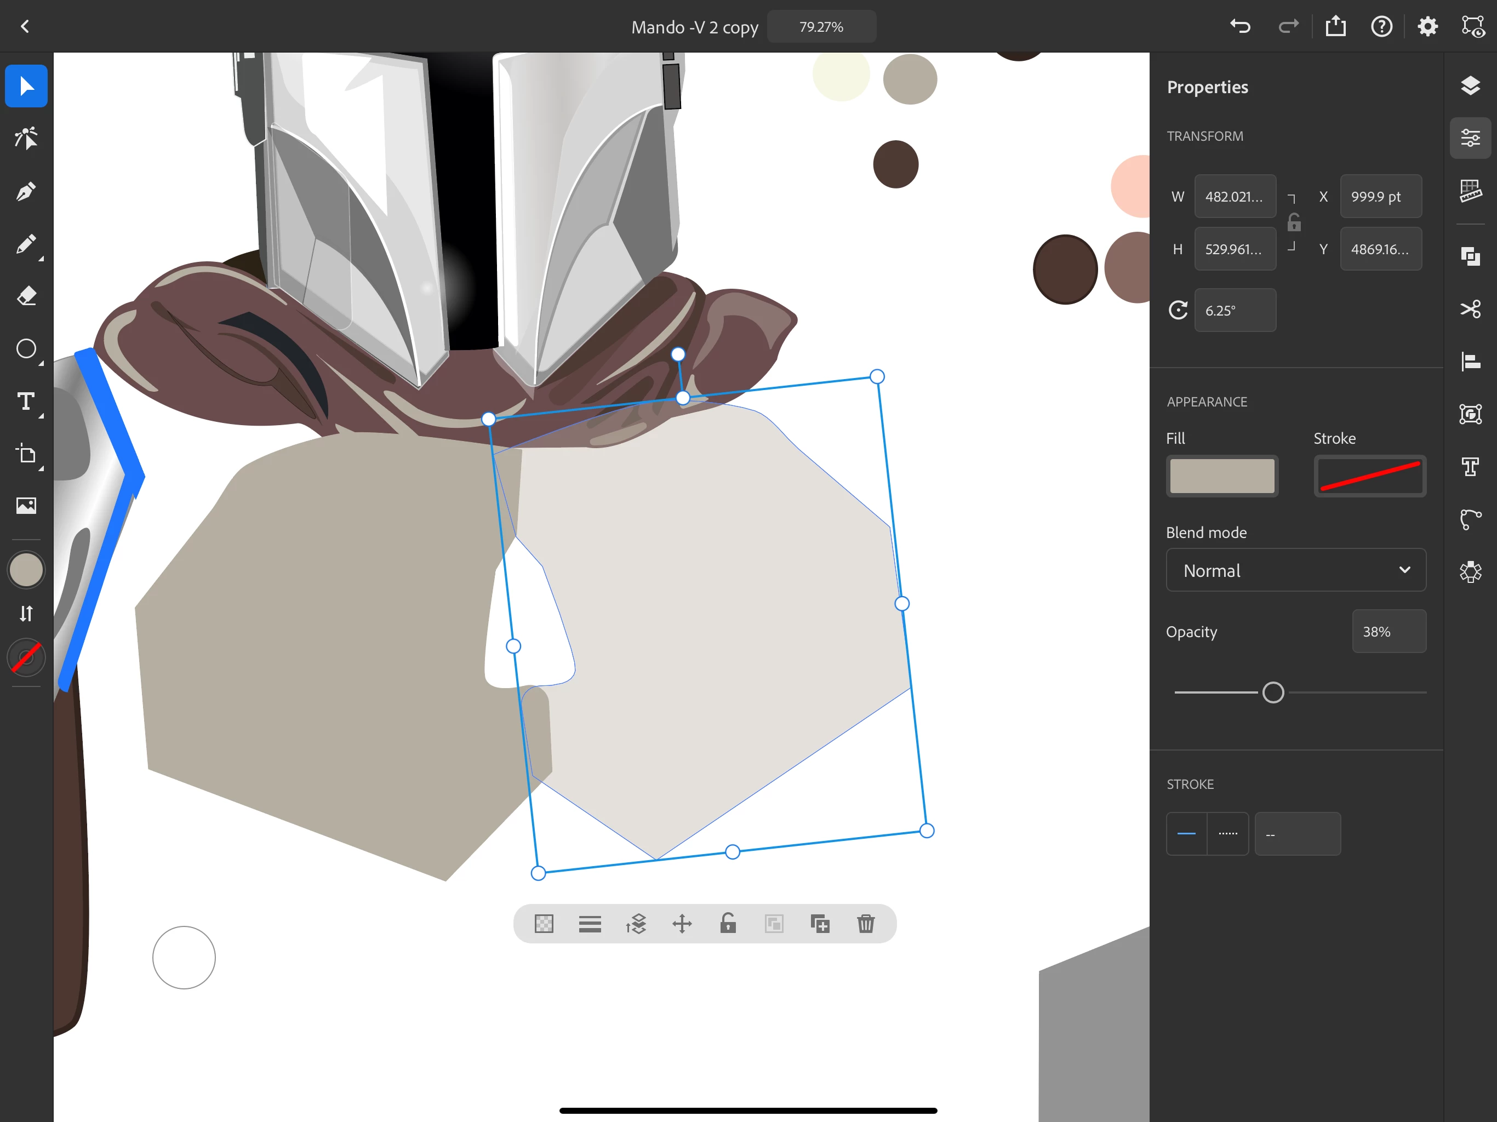Open the Properties panel tab icon

click(x=1470, y=138)
